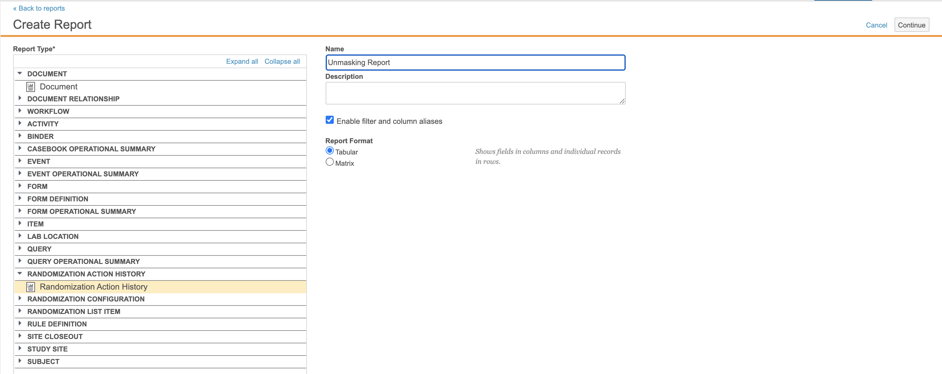
Task: Collapse the DOCUMENT section arrow
Action: pyautogui.click(x=20, y=73)
